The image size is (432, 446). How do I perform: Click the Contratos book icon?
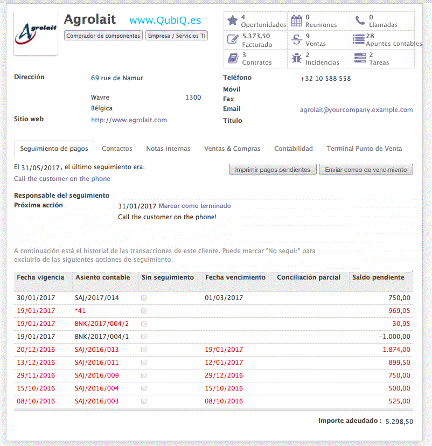tap(232, 58)
